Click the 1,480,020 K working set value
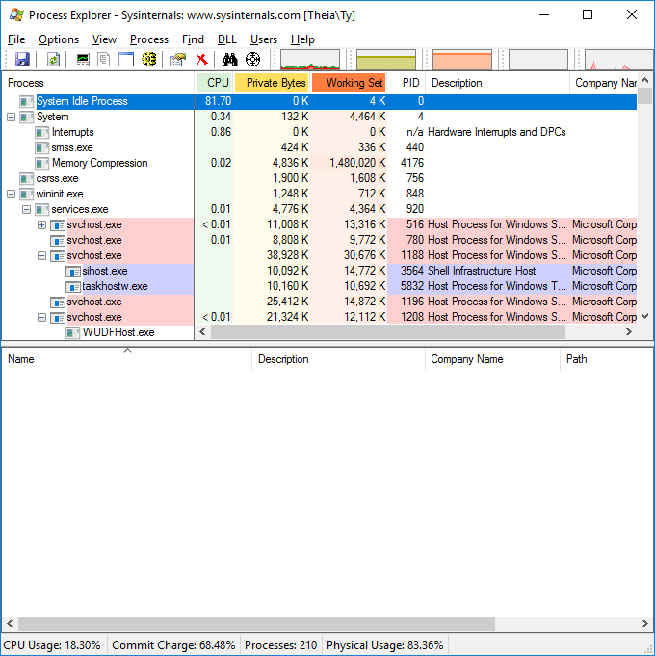The height and width of the screenshot is (656, 655). [x=357, y=163]
